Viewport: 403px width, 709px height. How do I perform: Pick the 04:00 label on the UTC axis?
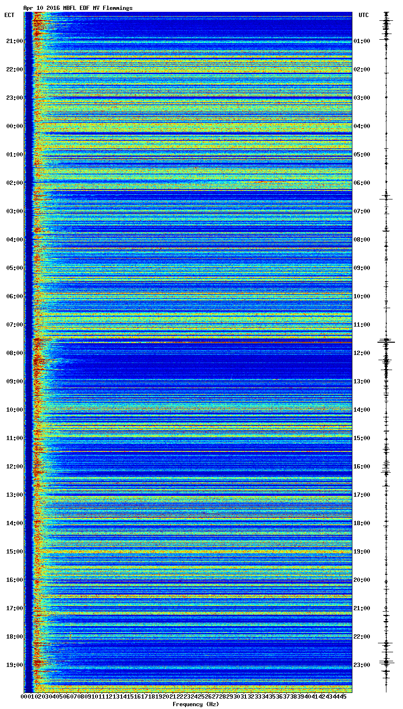pyautogui.click(x=362, y=126)
